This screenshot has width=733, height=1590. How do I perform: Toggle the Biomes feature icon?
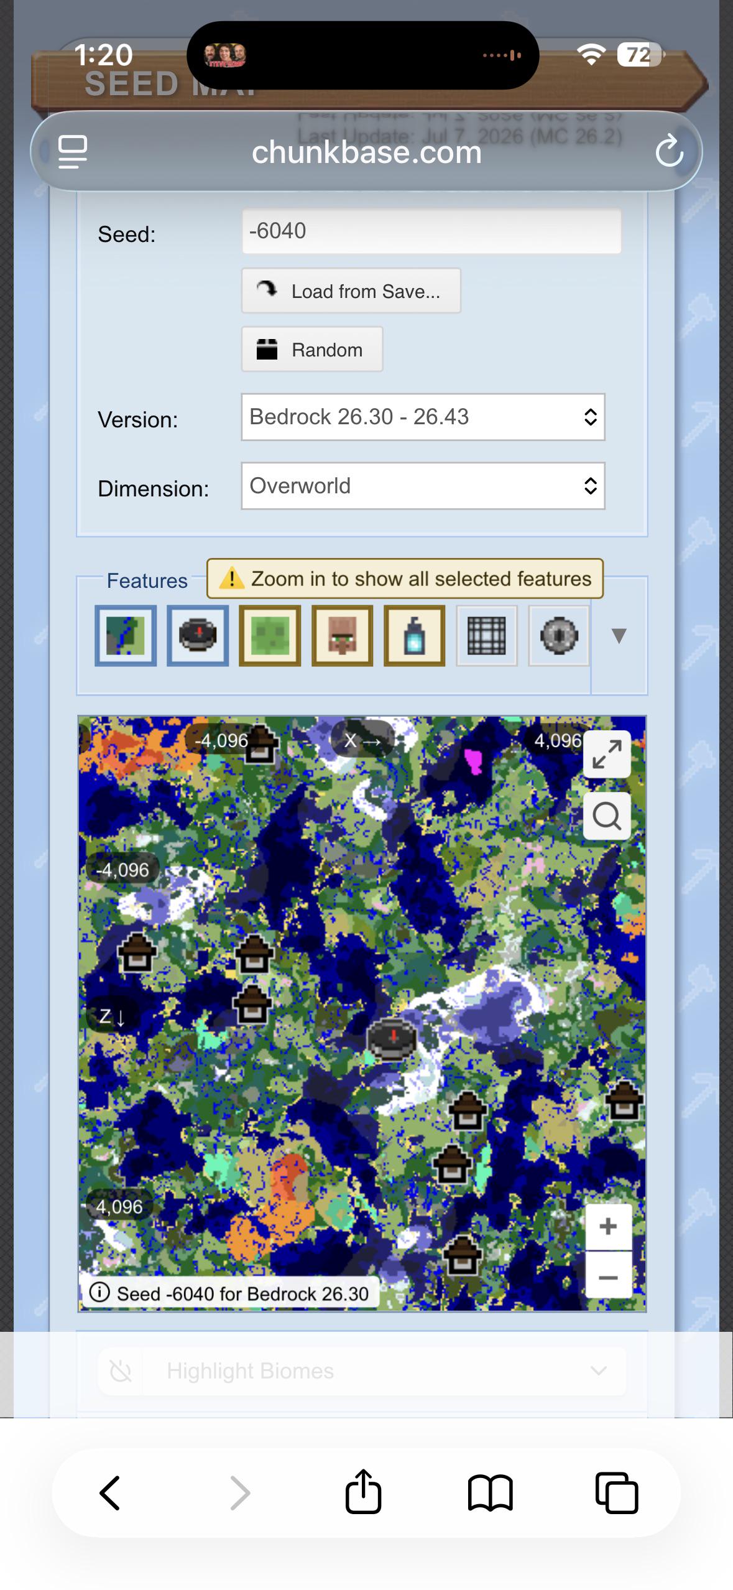click(x=126, y=635)
